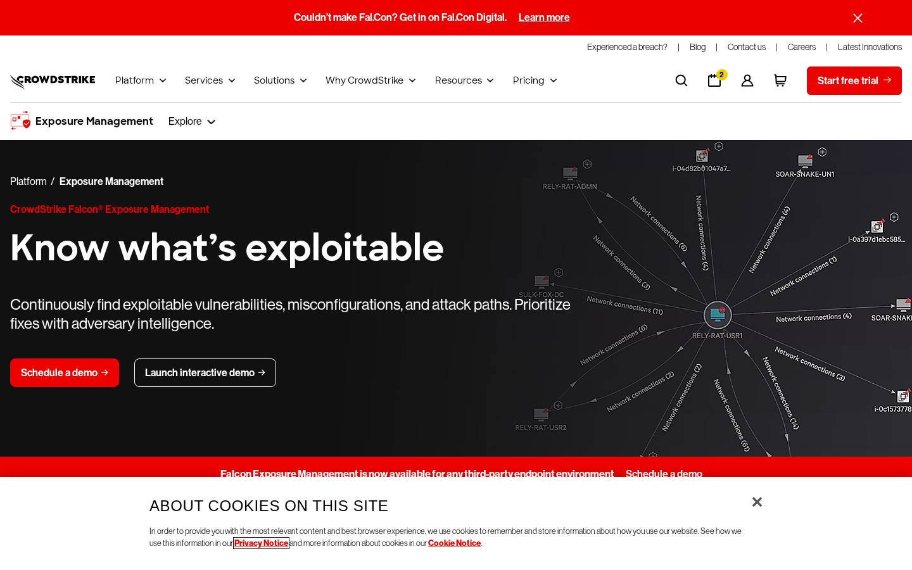This screenshot has width=912, height=570.
Task: Click the CrowdStrike logo
Action: pyautogui.click(x=53, y=81)
